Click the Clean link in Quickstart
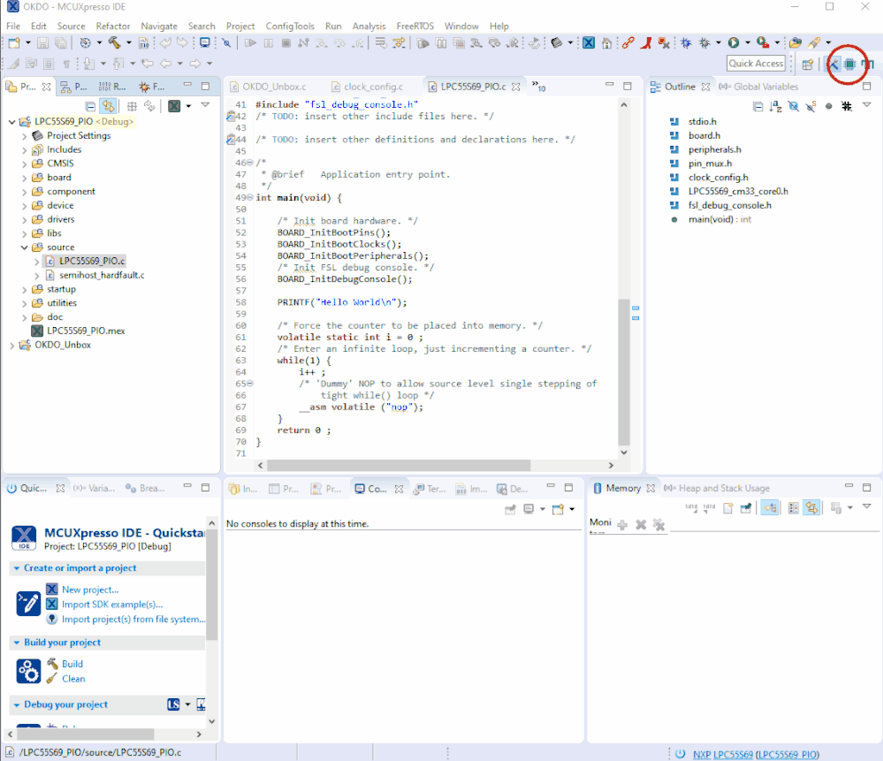The width and height of the screenshot is (883, 761). tap(73, 679)
